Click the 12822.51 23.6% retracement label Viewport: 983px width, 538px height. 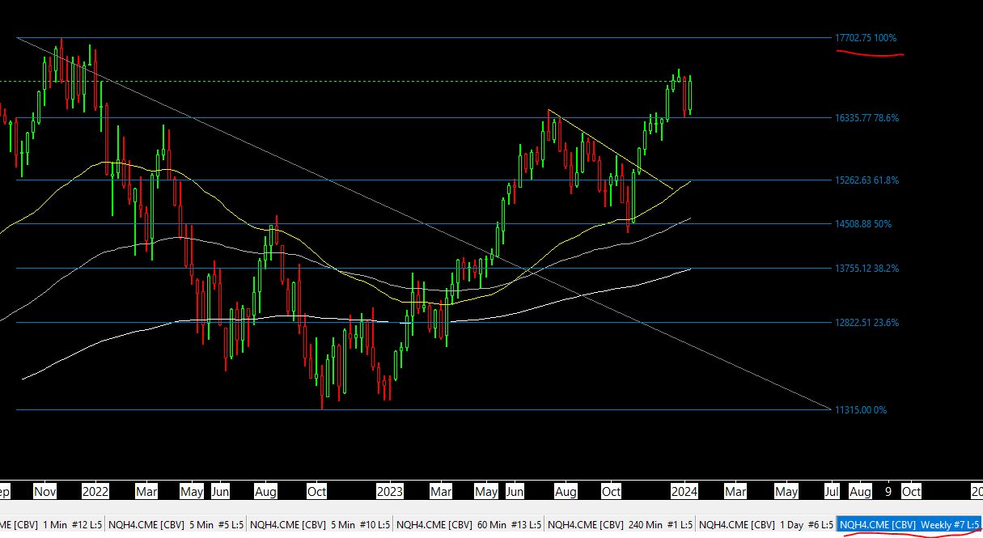point(866,323)
